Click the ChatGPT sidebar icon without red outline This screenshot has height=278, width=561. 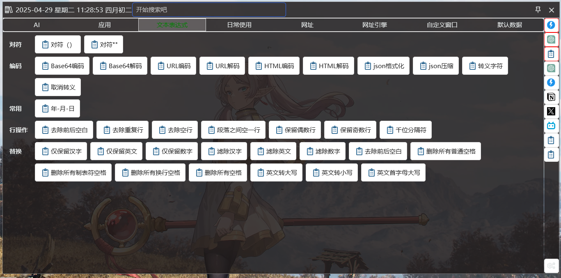(551, 68)
